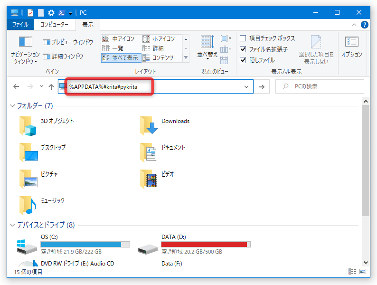Open the 並べ替え sort dropdown

[x=207, y=47]
